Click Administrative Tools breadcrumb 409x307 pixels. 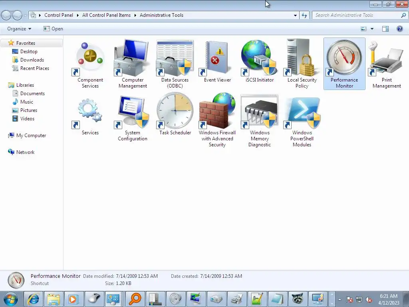coord(161,15)
